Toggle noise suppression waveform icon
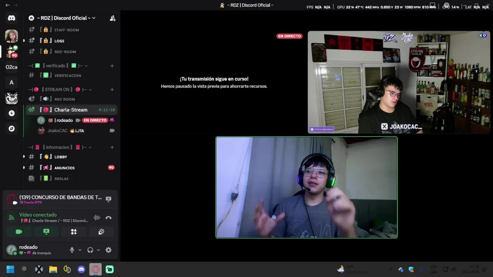The height and width of the screenshot is (277, 493). coord(97,218)
